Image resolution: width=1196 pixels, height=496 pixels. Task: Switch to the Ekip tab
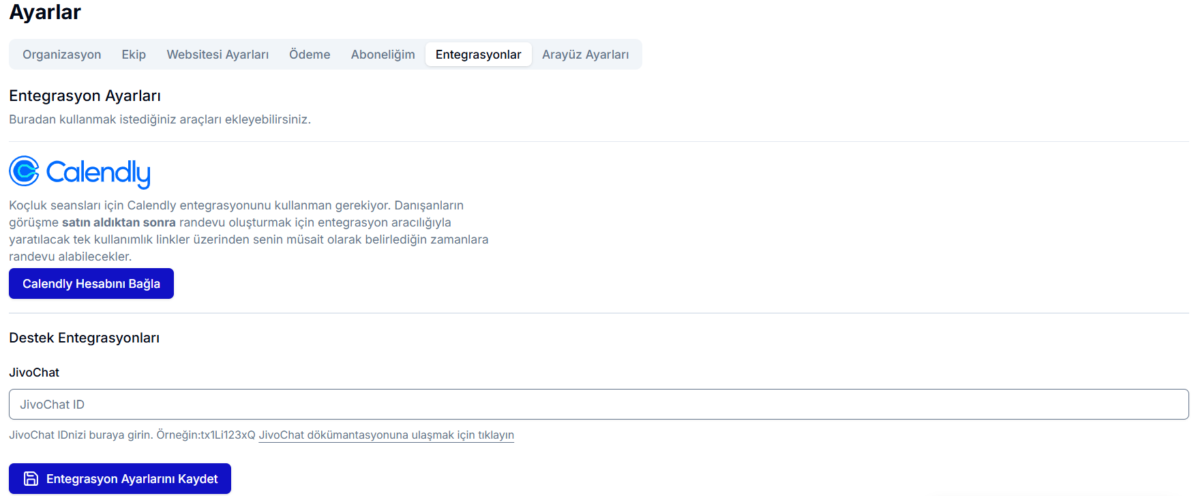134,55
